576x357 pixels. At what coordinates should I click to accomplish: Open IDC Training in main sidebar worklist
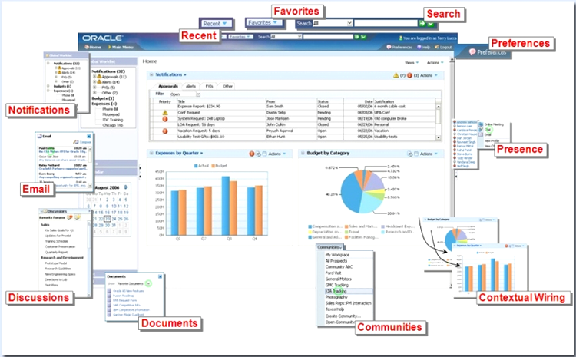click(112, 120)
